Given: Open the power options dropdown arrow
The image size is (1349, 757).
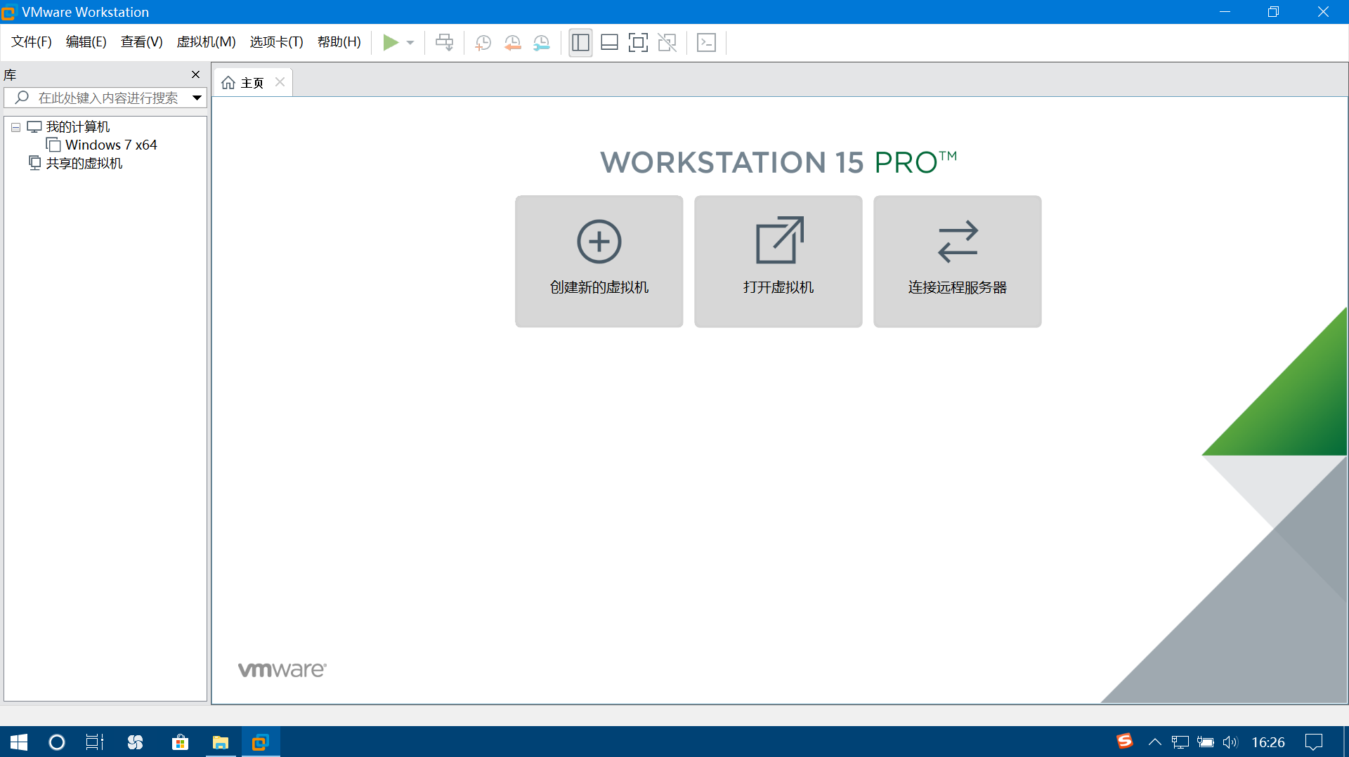Looking at the screenshot, I should coord(410,43).
